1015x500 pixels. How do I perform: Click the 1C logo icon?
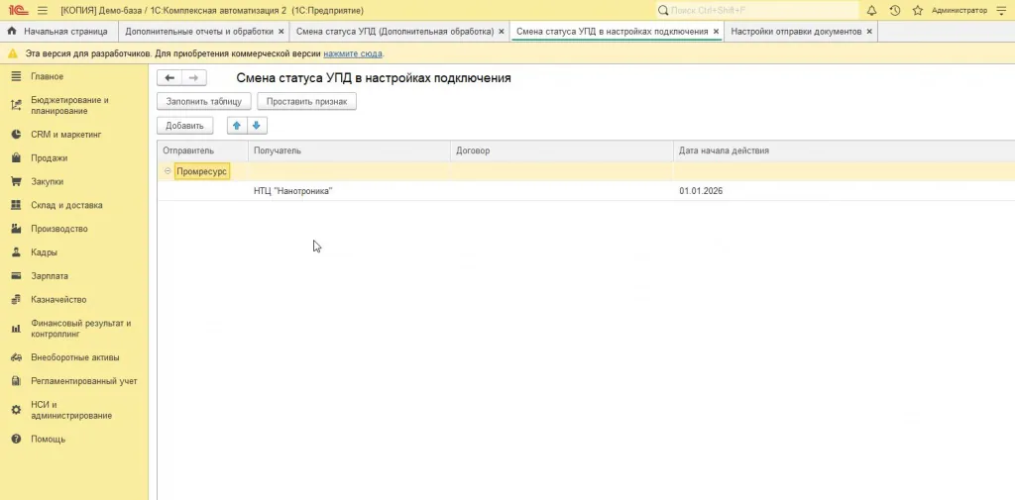(x=18, y=10)
